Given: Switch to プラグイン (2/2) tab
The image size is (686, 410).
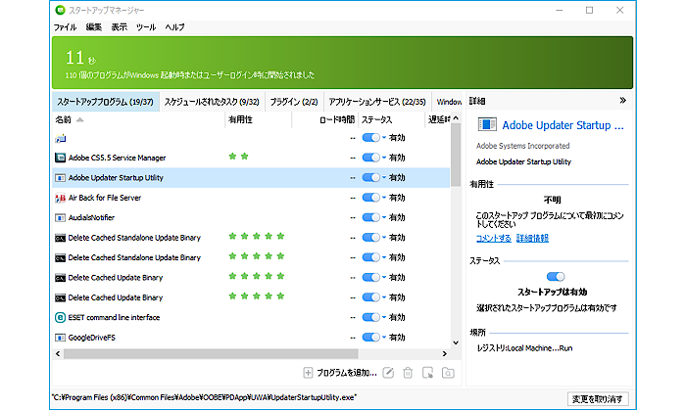Looking at the screenshot, I should 294,102.
